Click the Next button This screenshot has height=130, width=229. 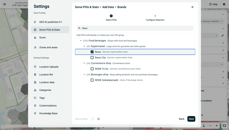(191, 119)
